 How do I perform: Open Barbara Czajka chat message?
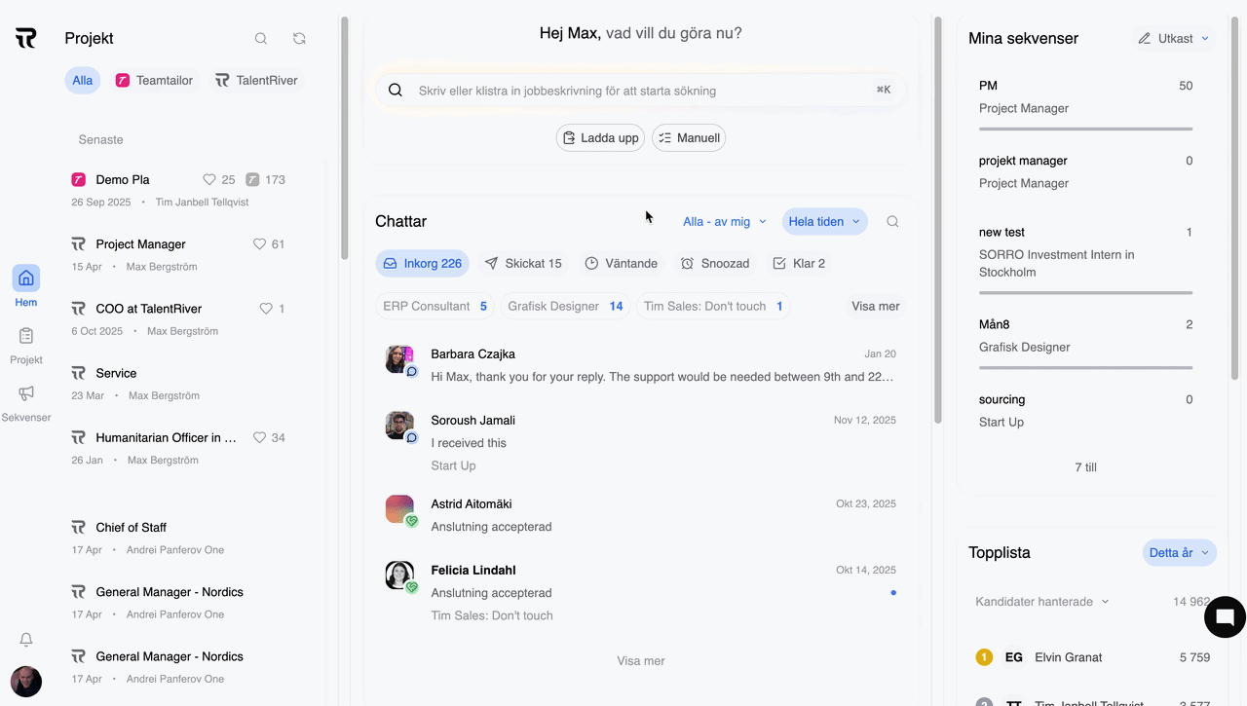(641, 365)
